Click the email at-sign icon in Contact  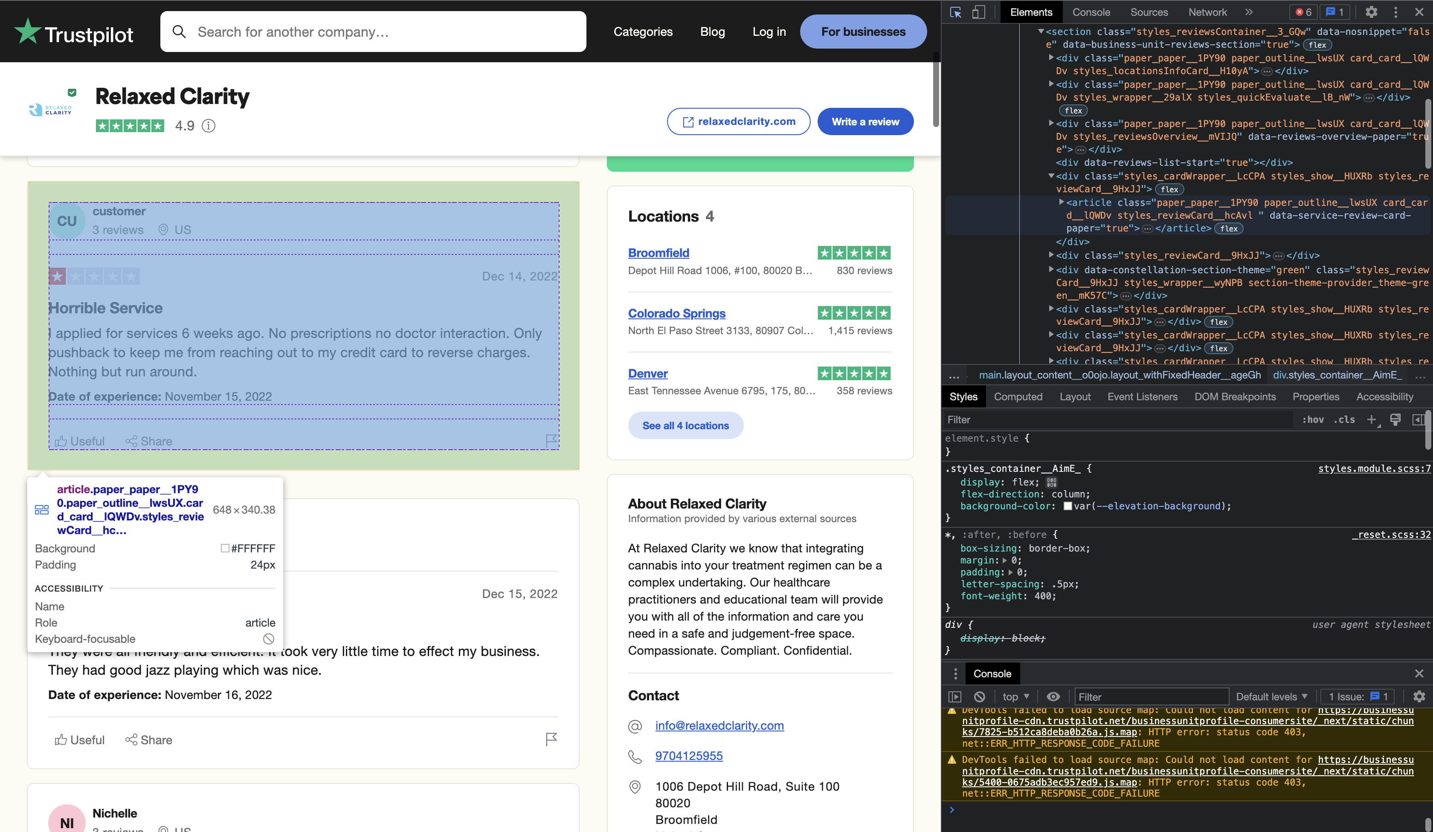[635, 726]
